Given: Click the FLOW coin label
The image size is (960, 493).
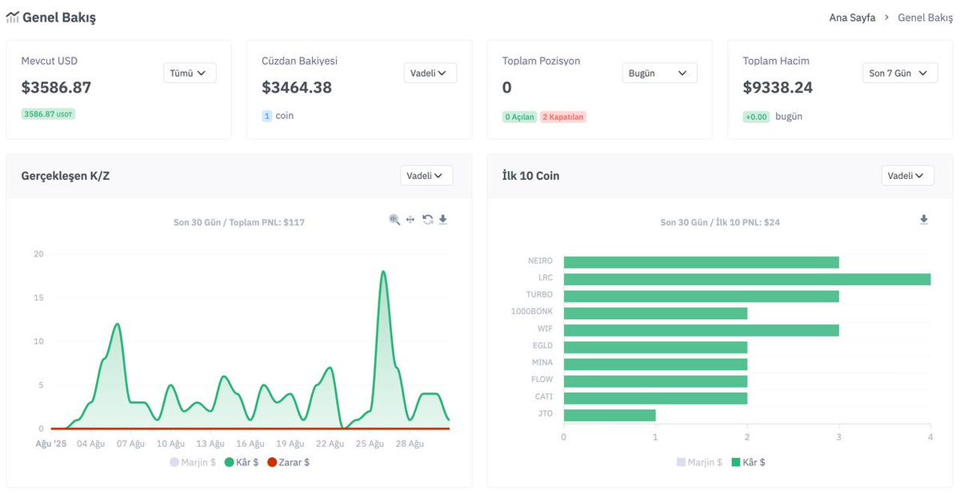Looking at the screenshot, I should click(x=542, y=380).
